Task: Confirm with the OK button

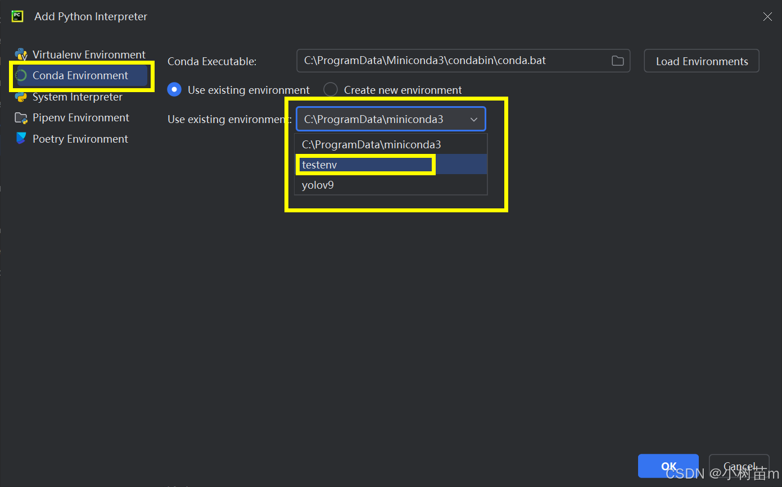Action: point(668,466)
